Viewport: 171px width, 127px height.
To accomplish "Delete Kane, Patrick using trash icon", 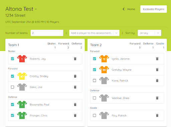I will (157, 80).
